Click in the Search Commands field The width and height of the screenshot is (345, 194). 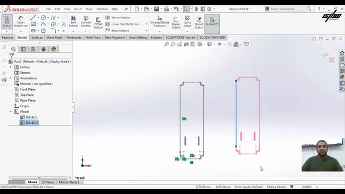[285, 9]
